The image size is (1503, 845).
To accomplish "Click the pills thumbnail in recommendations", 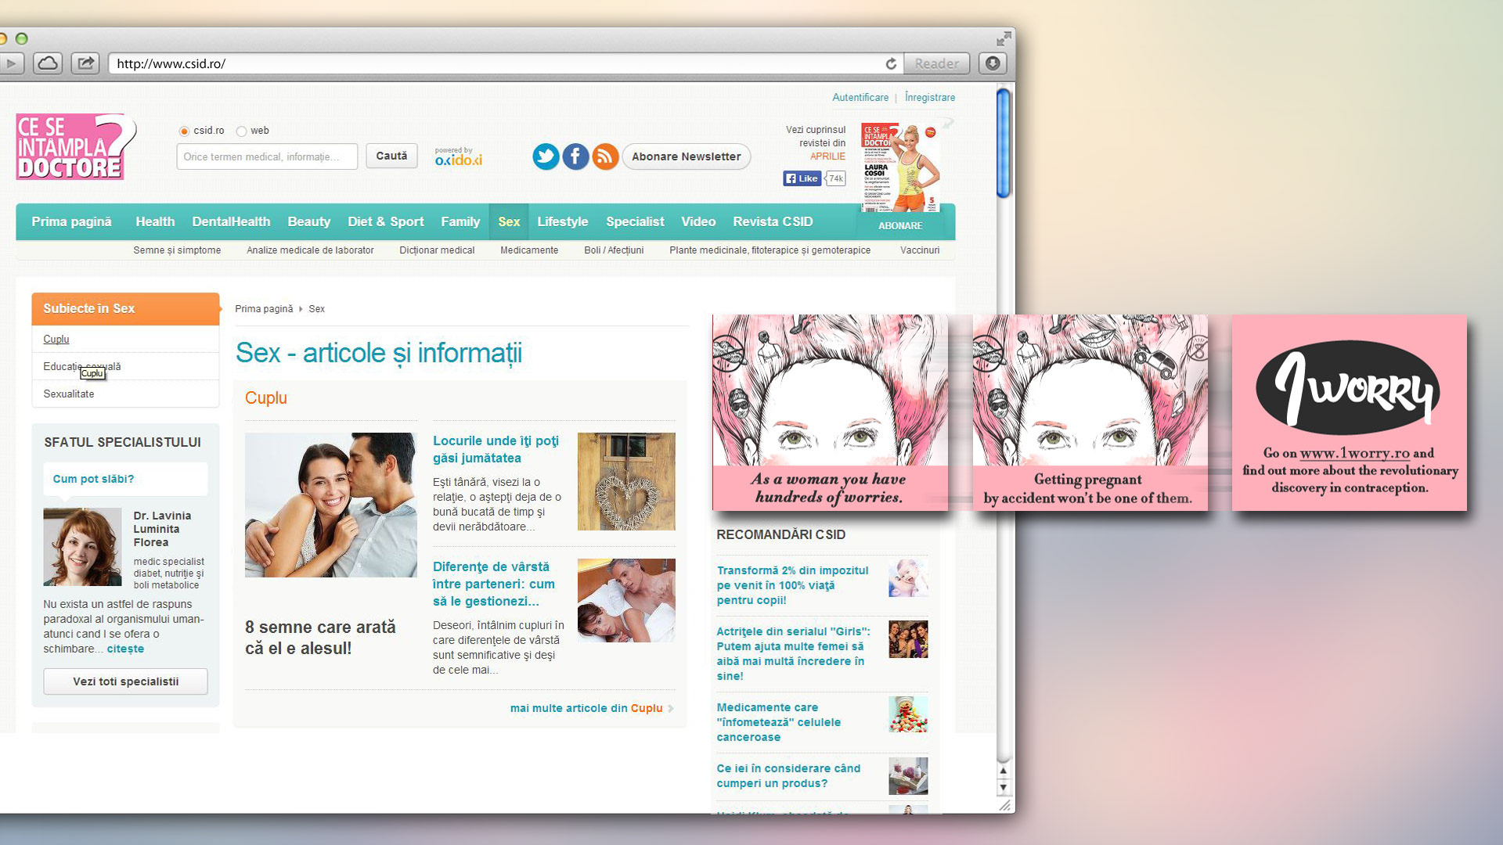I will coord(908,714).
